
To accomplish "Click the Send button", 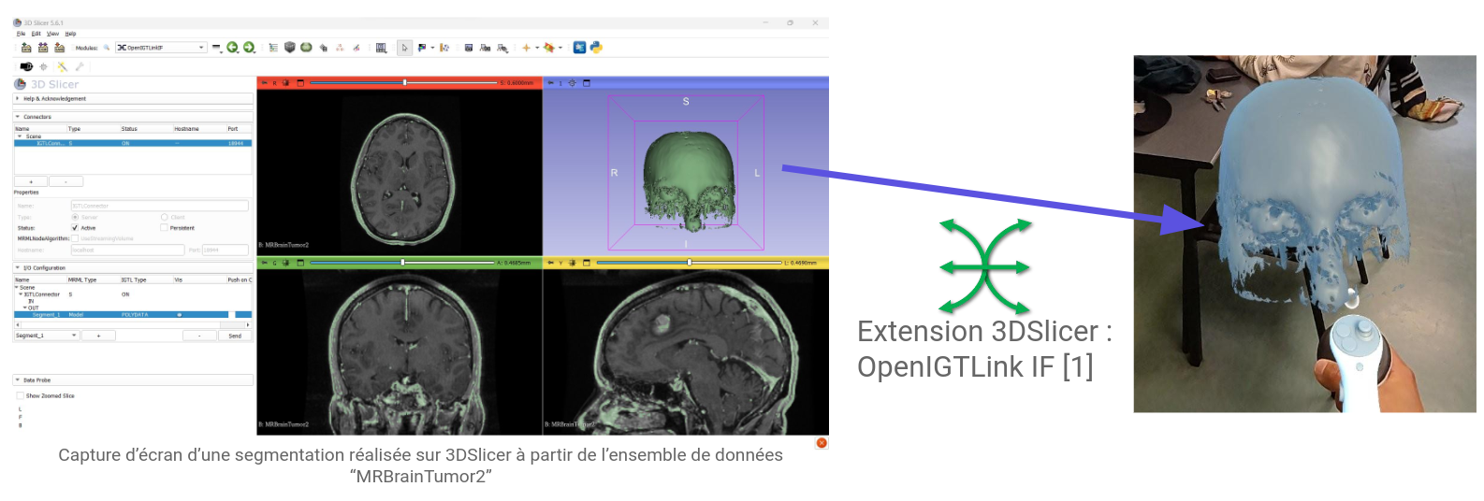I will 235,336.
